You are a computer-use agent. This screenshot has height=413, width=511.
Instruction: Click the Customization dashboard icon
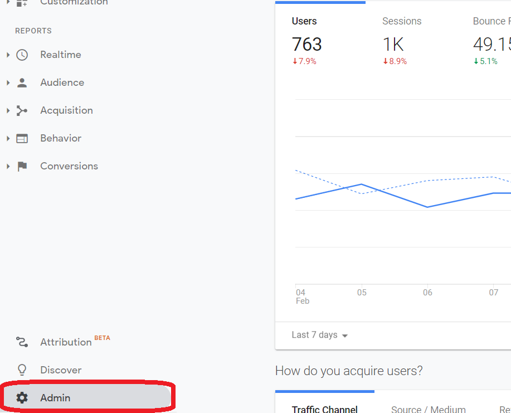(x=22, y=3)
